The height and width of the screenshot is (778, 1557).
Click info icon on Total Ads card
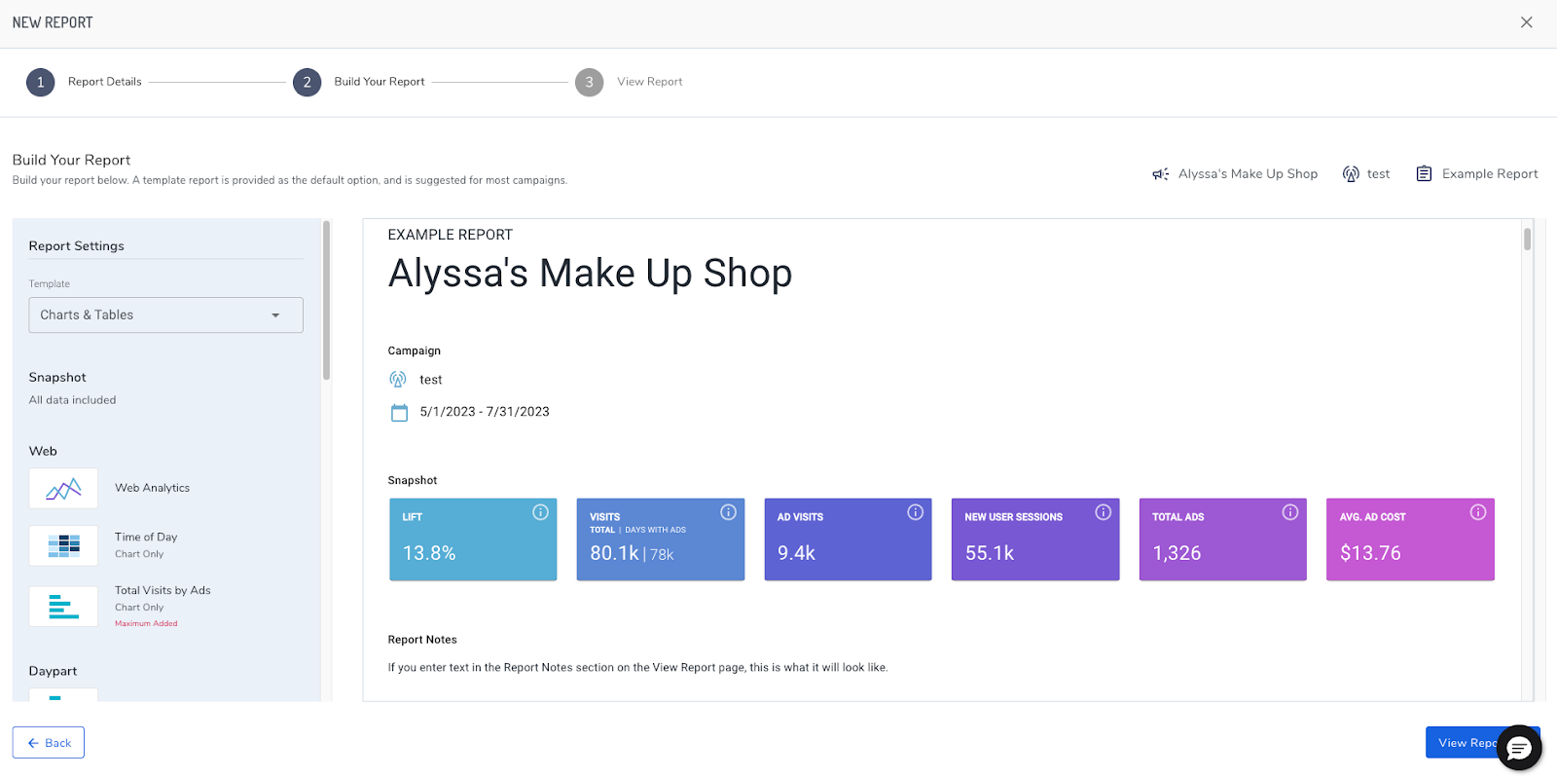[1290, 512]
